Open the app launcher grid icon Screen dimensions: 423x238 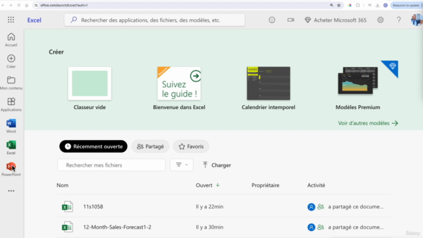coord(11,20)
